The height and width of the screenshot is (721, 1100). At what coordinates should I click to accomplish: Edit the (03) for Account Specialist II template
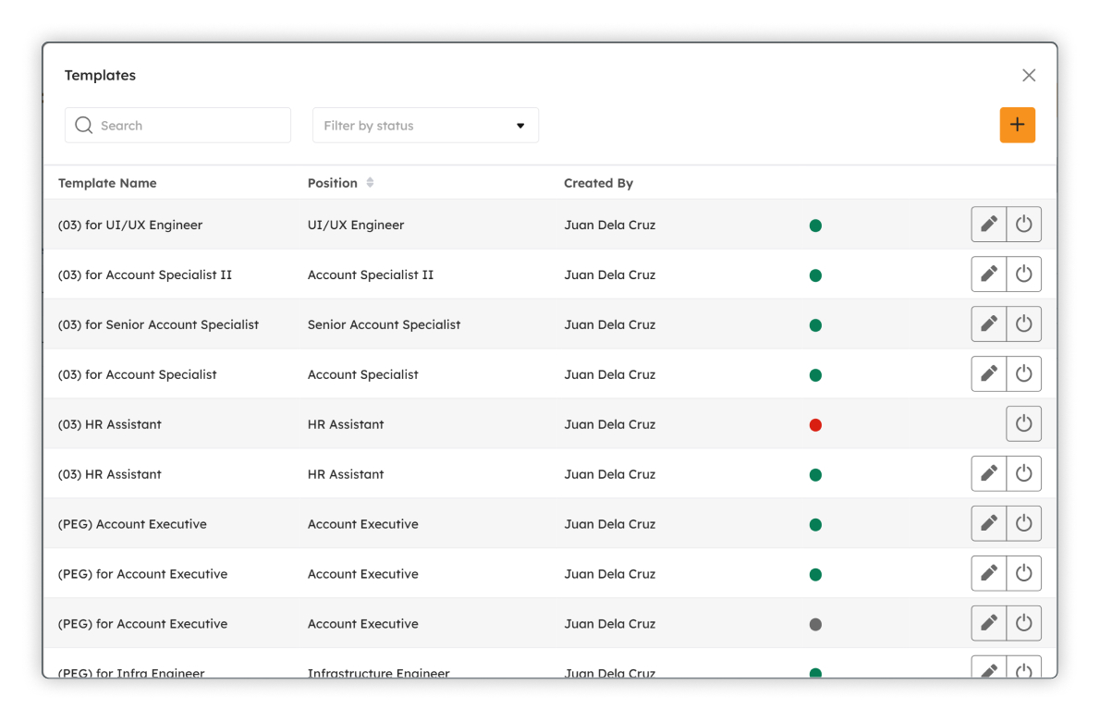pos(988,275)
